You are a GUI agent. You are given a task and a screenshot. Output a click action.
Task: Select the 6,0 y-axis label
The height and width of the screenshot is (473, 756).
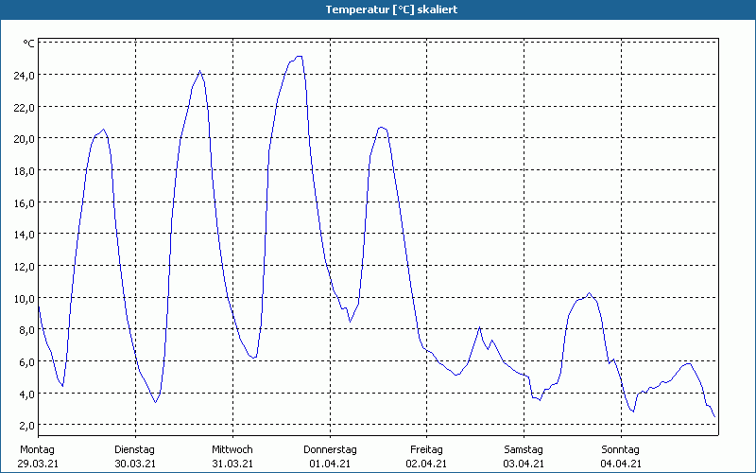(x=26, y=362)
